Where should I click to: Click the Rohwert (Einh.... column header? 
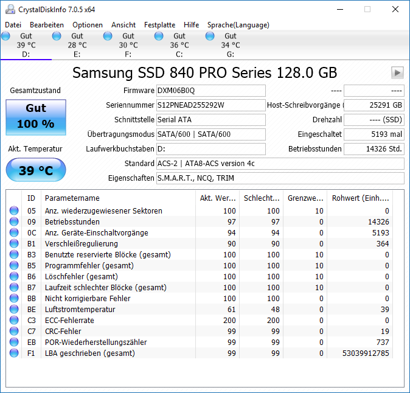pos(360,198)
